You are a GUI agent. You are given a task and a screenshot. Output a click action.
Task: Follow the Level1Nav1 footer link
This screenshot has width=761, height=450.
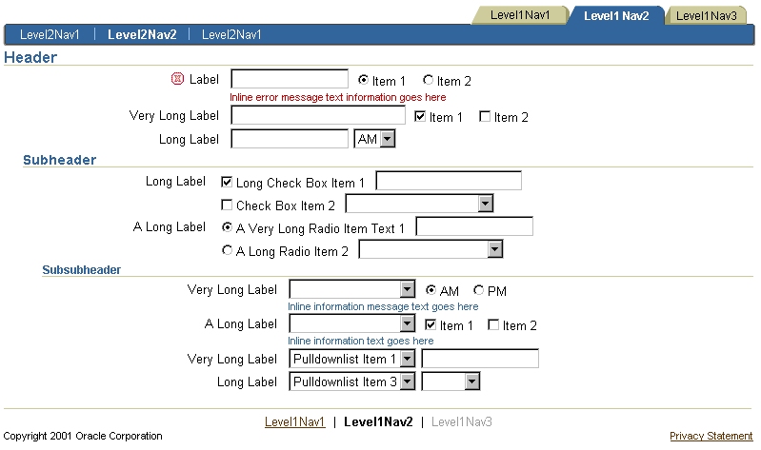tap(294, 421)
